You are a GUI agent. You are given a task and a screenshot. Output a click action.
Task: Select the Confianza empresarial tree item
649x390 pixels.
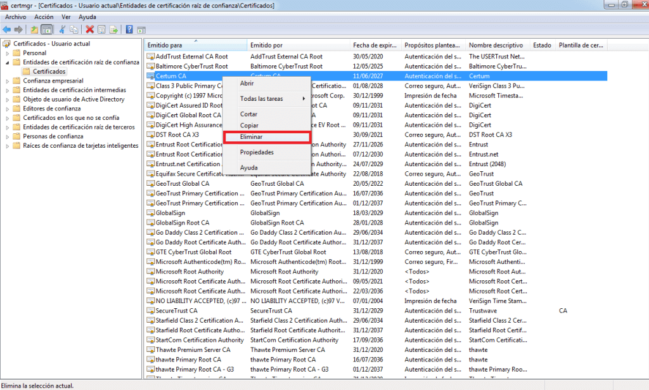pos(53,81)
